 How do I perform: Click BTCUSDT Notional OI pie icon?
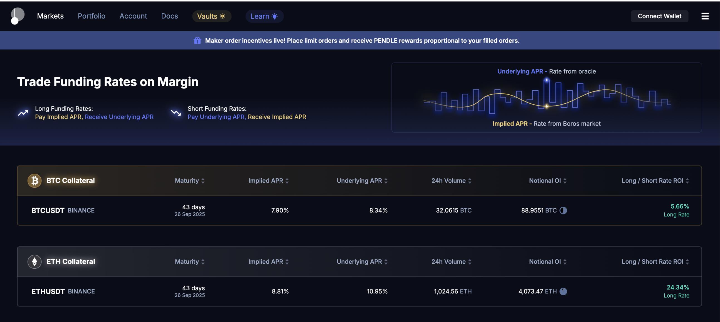pos(563,210)
